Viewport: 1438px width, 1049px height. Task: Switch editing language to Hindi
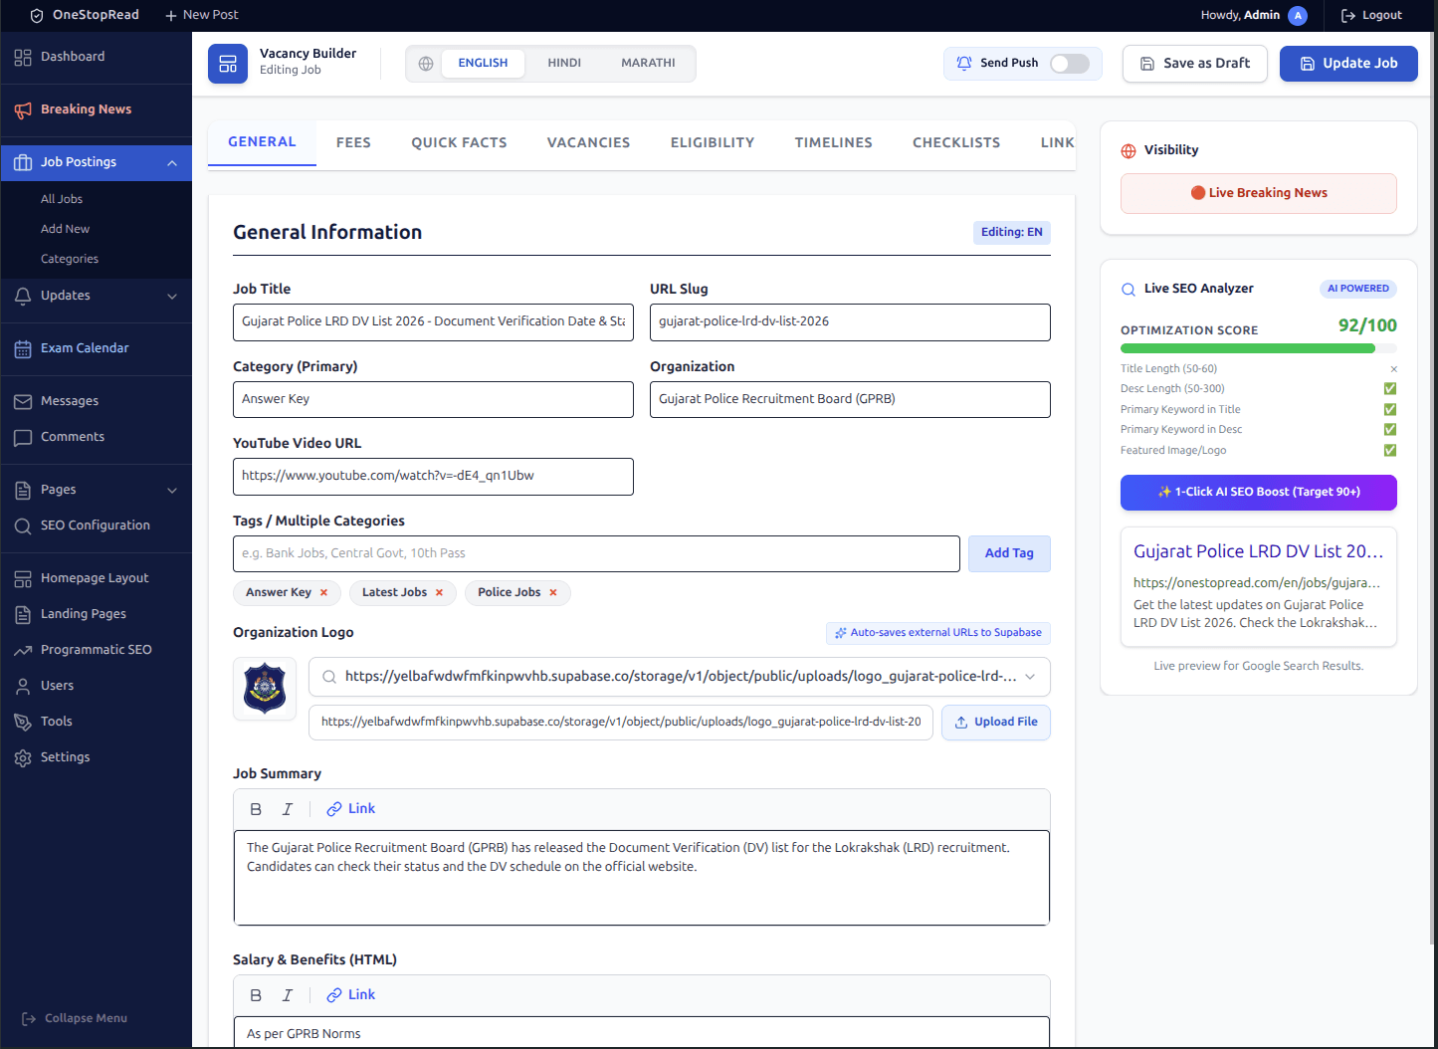(564, 64)
